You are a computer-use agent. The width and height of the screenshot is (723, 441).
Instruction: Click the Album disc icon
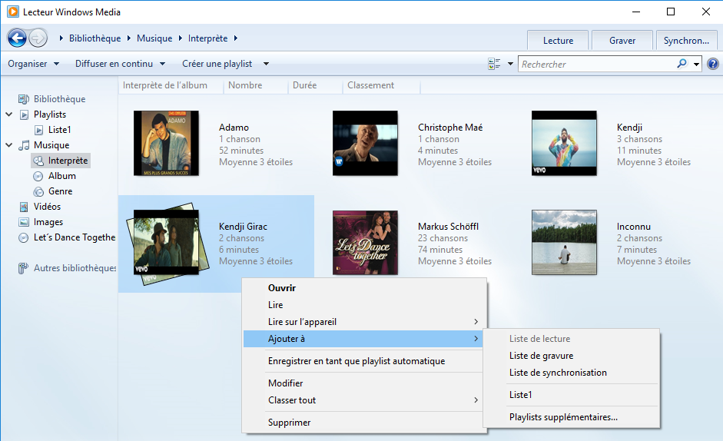coord(38,176)
